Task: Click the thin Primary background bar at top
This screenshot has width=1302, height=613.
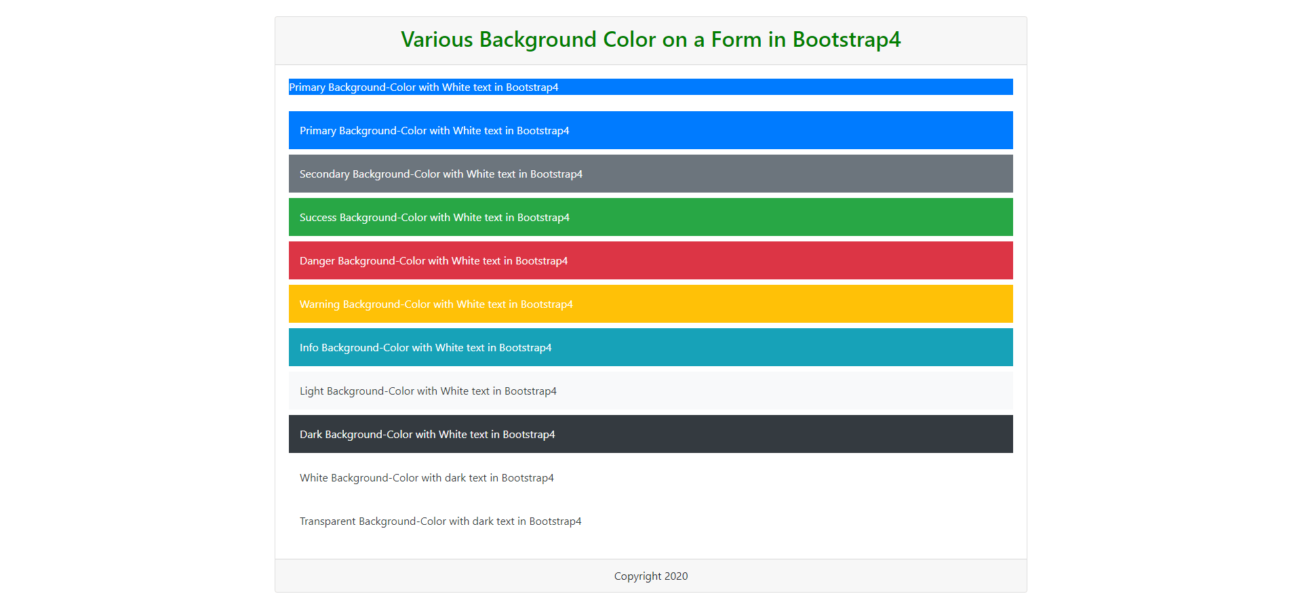Action: coord(650,87)
